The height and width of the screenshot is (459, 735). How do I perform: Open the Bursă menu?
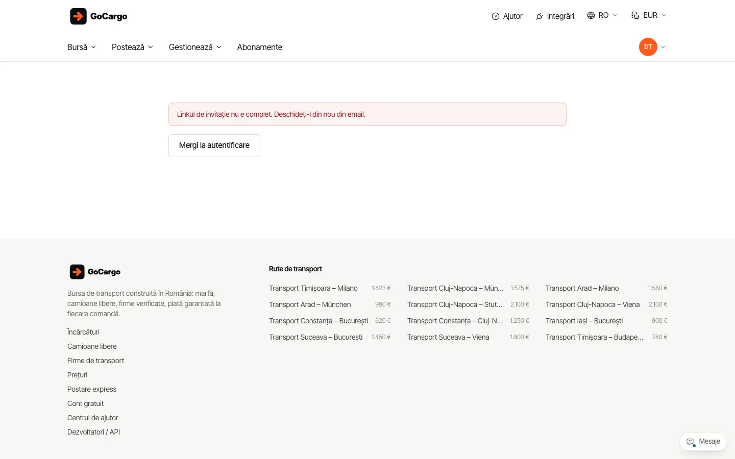[82, 47]
